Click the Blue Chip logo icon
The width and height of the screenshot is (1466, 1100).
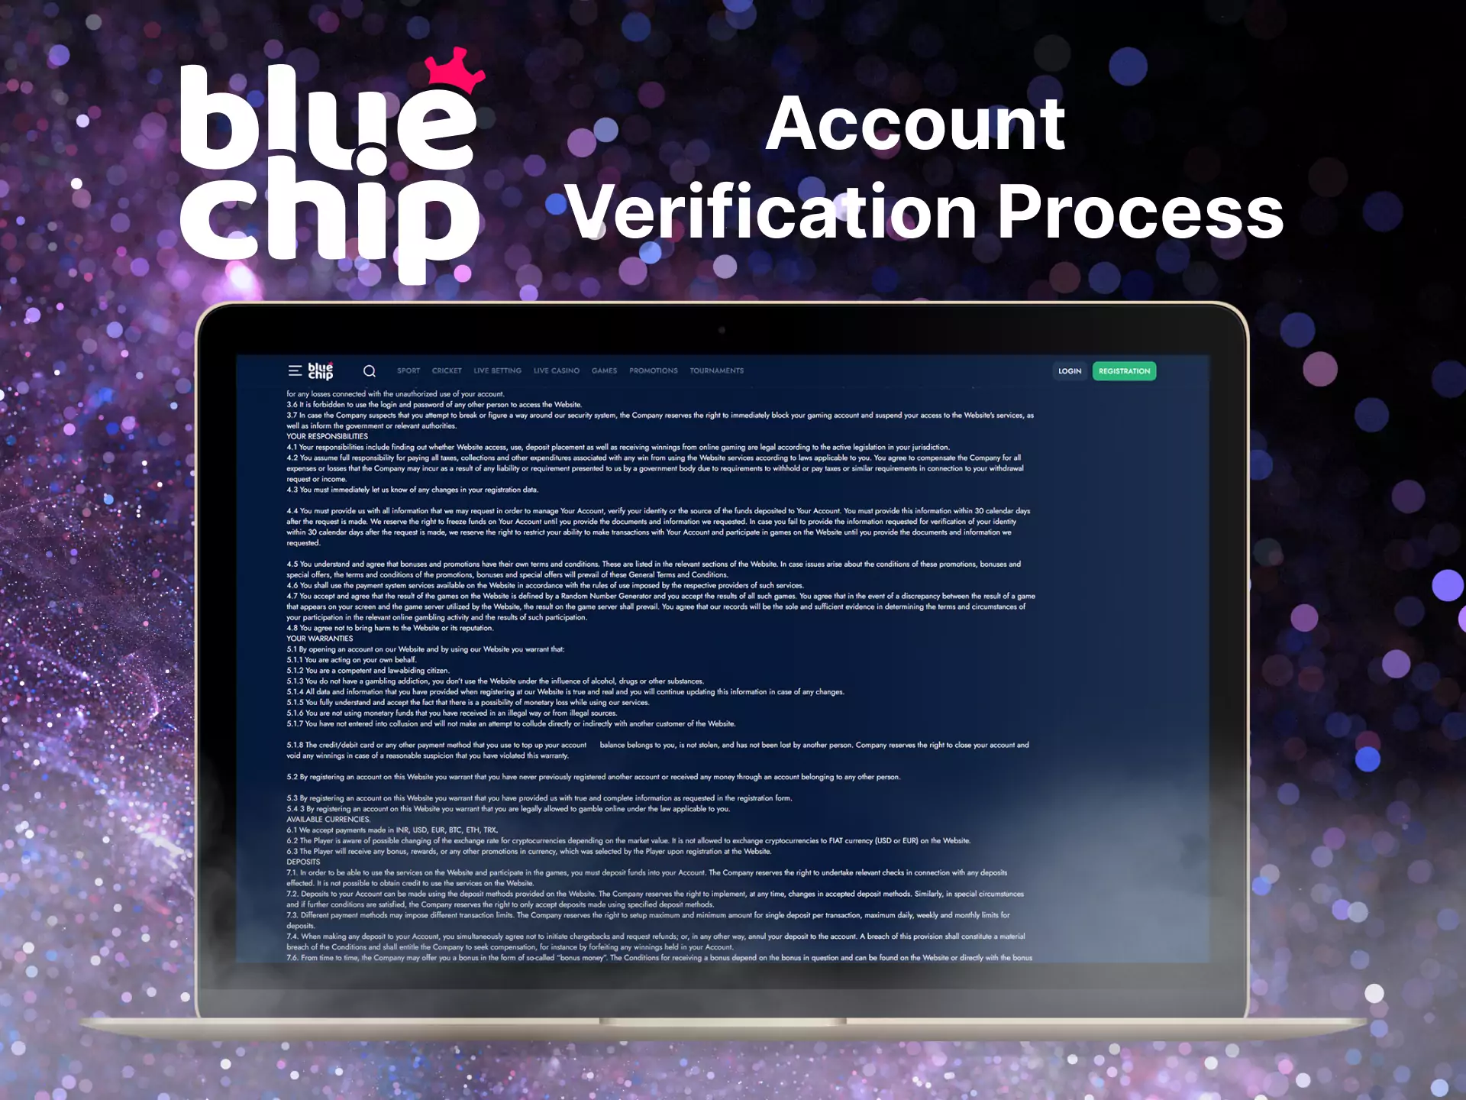[x=327, y=371]
